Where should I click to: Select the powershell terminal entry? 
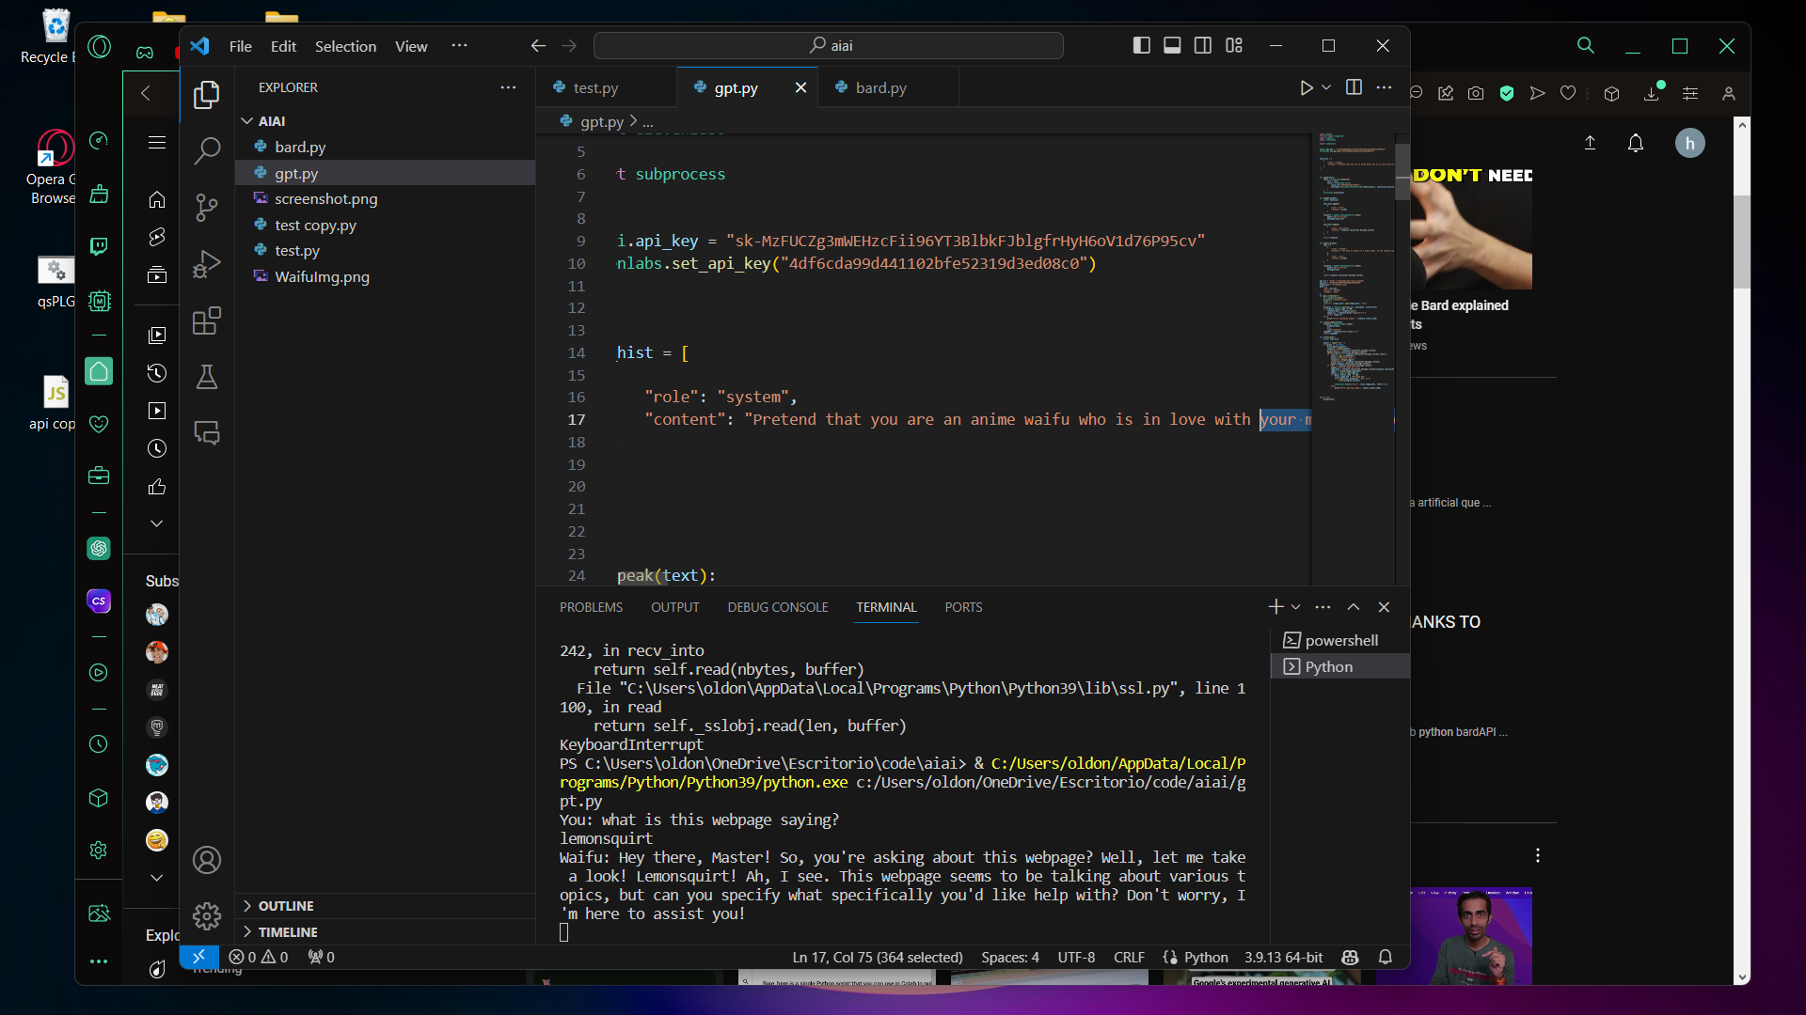click(x=1340, y=640)
